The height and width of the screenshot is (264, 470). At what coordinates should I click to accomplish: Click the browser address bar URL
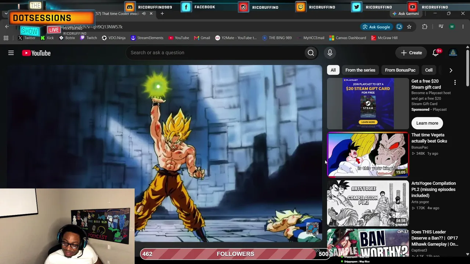92,27
